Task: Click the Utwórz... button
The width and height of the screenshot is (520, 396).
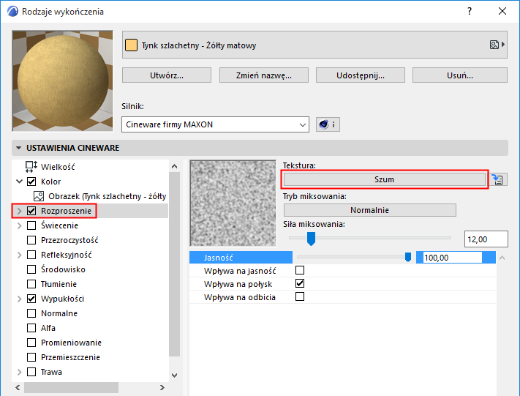Action: point(167,75)
